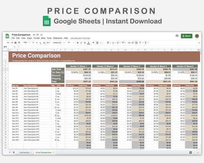Click the Undo arrow icon
The width and height of the screenshot is (204, 163).
pyautogui.click(x=8, y=43)
